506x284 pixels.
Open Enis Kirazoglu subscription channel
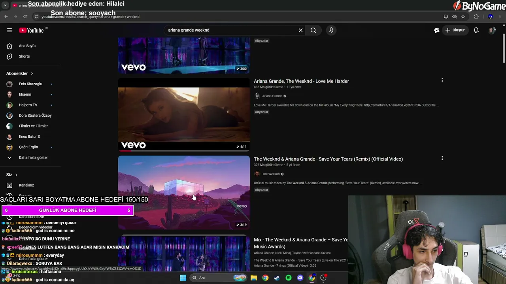click(x=30, y=84)
